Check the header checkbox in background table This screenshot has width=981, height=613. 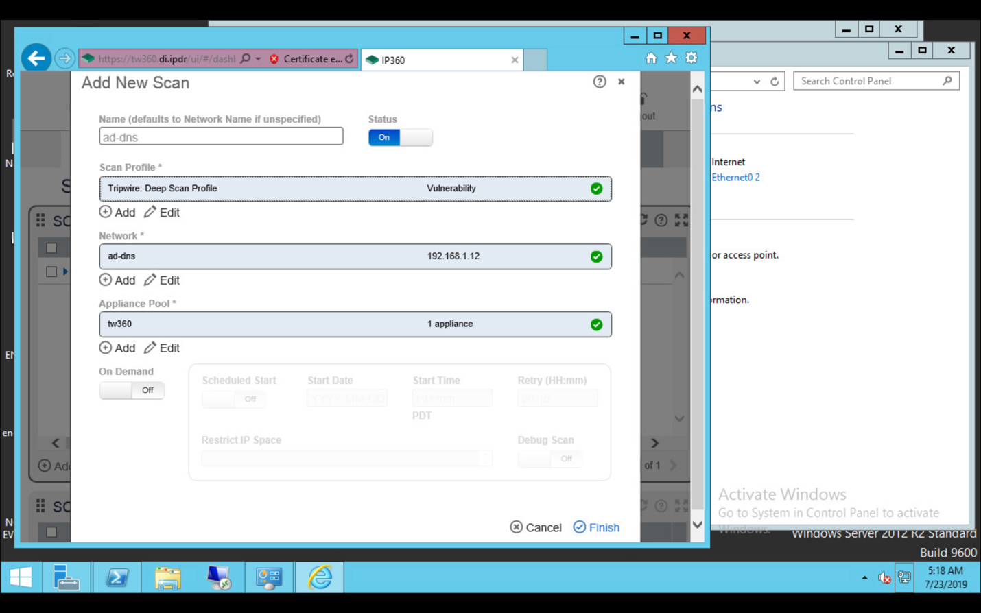[51, 248]
